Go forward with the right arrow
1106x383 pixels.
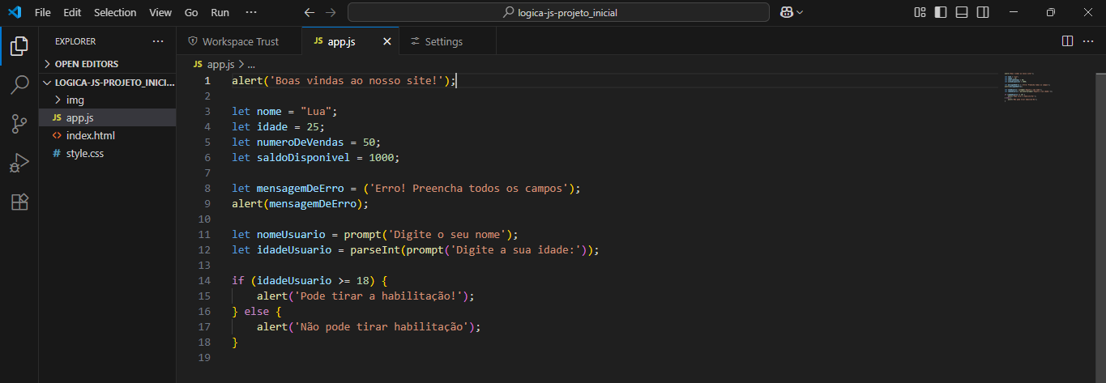tap(331, 13)
